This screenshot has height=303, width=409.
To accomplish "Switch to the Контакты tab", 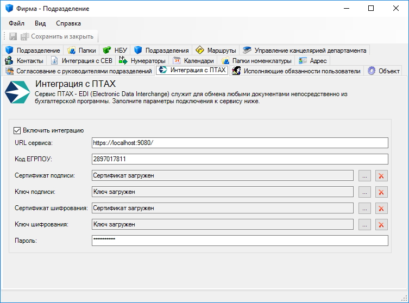I will point(24,60).
